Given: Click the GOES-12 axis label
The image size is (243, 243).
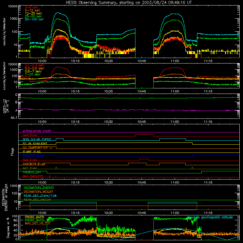Looking at the screenshot, I should tap(5, 106).
